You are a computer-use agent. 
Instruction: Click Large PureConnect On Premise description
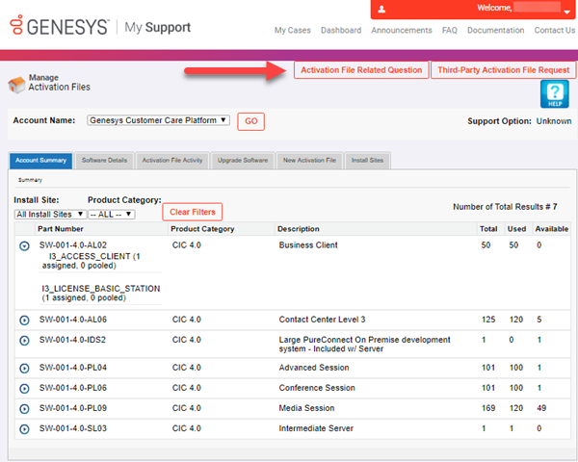click(364, 345)
